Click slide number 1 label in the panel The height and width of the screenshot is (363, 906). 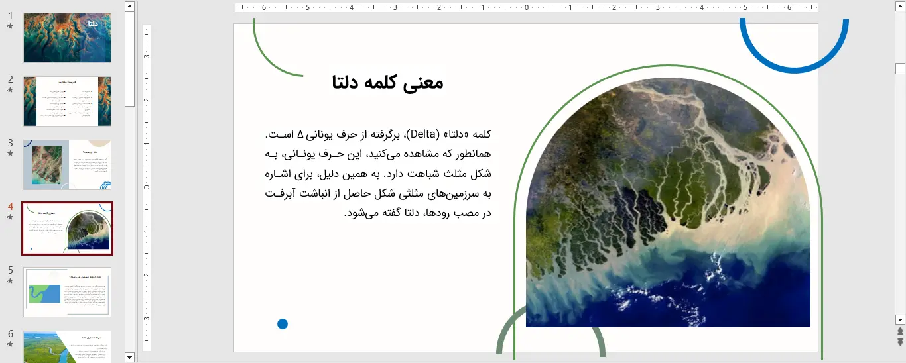click(10, 16)
